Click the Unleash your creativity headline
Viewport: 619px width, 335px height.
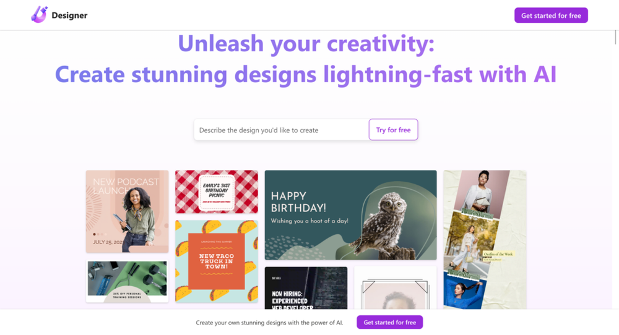[x=306, y=43]
